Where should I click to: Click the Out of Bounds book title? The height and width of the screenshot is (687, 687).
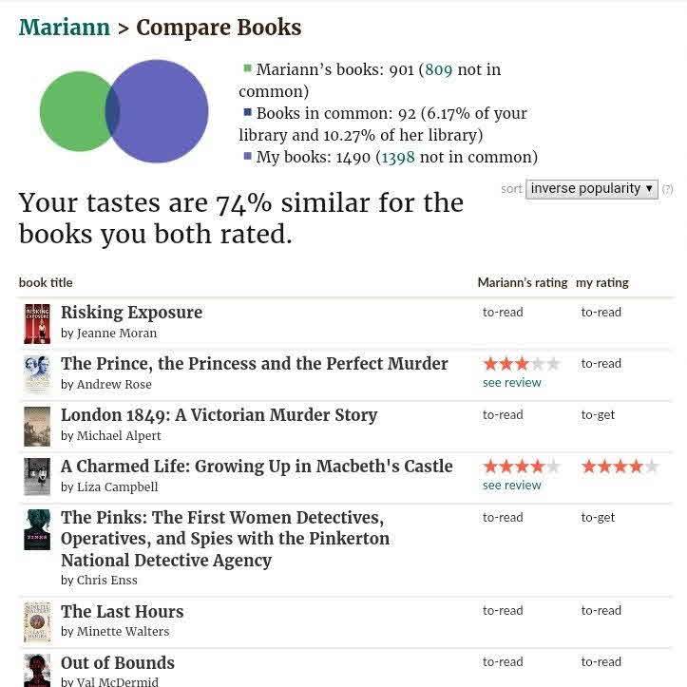click(x=118, y=662)
